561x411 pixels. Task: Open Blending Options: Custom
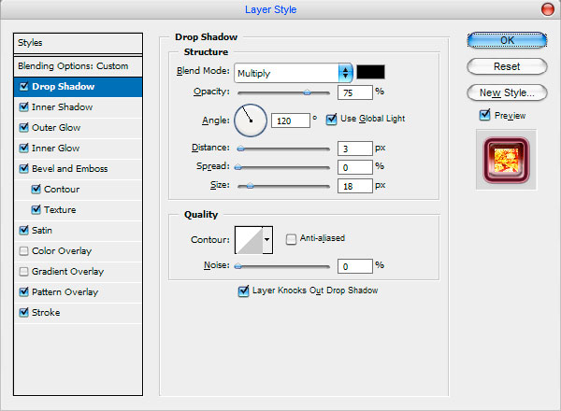tap(78, 66)
